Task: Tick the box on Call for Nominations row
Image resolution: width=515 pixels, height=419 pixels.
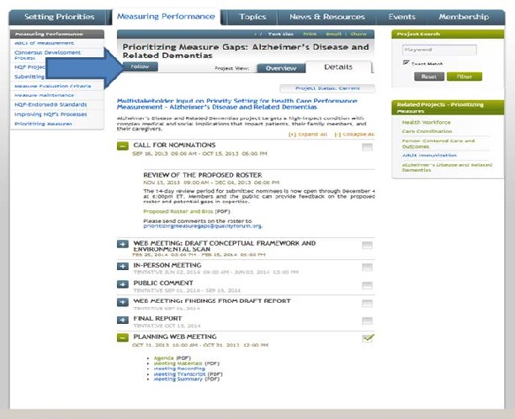Action: [367, 146]
